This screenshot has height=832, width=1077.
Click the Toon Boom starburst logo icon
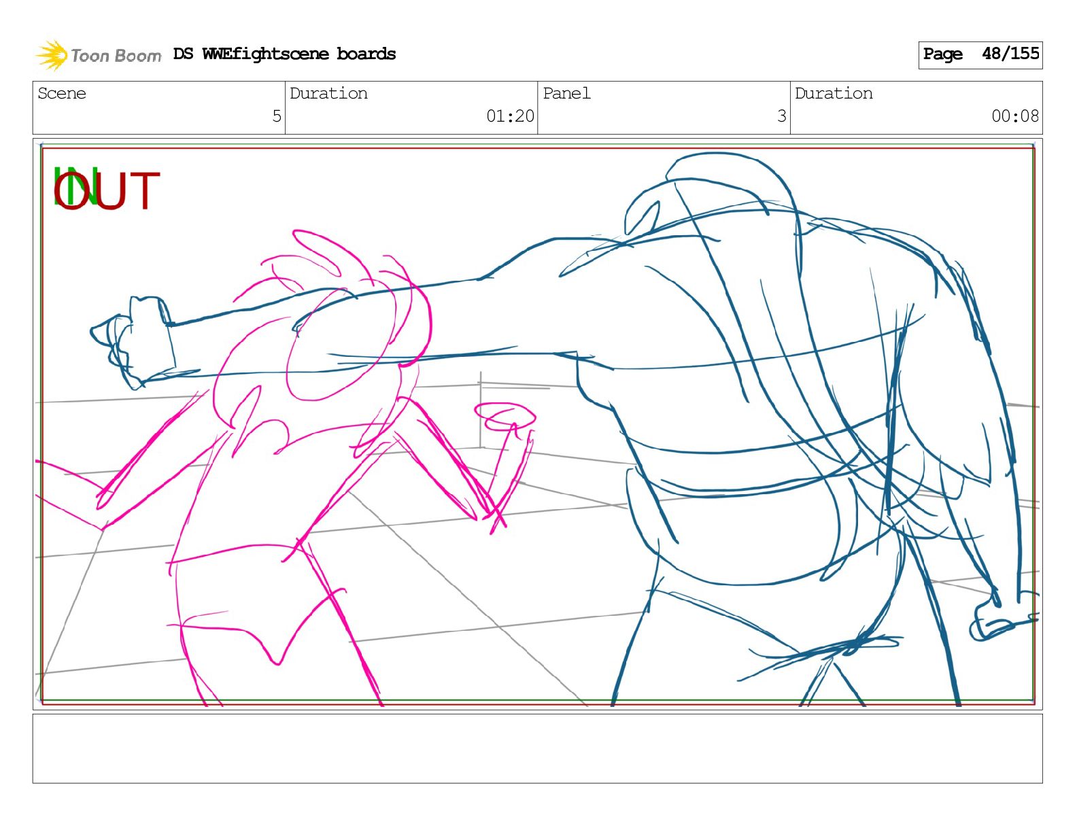52,55
